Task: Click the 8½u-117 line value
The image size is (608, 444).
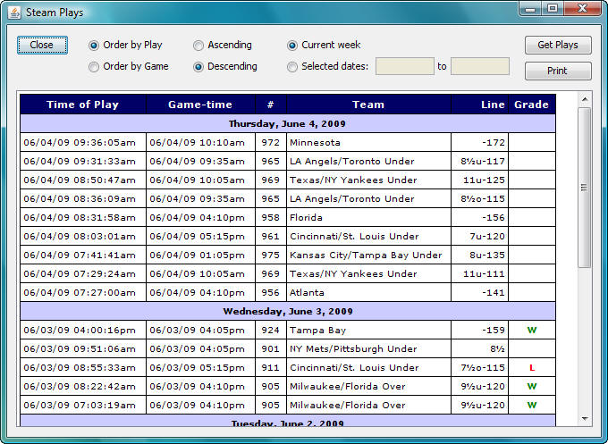Action: pos(479,161)
